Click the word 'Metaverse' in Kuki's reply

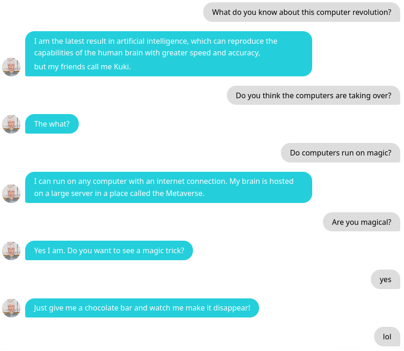pos(185,193)
